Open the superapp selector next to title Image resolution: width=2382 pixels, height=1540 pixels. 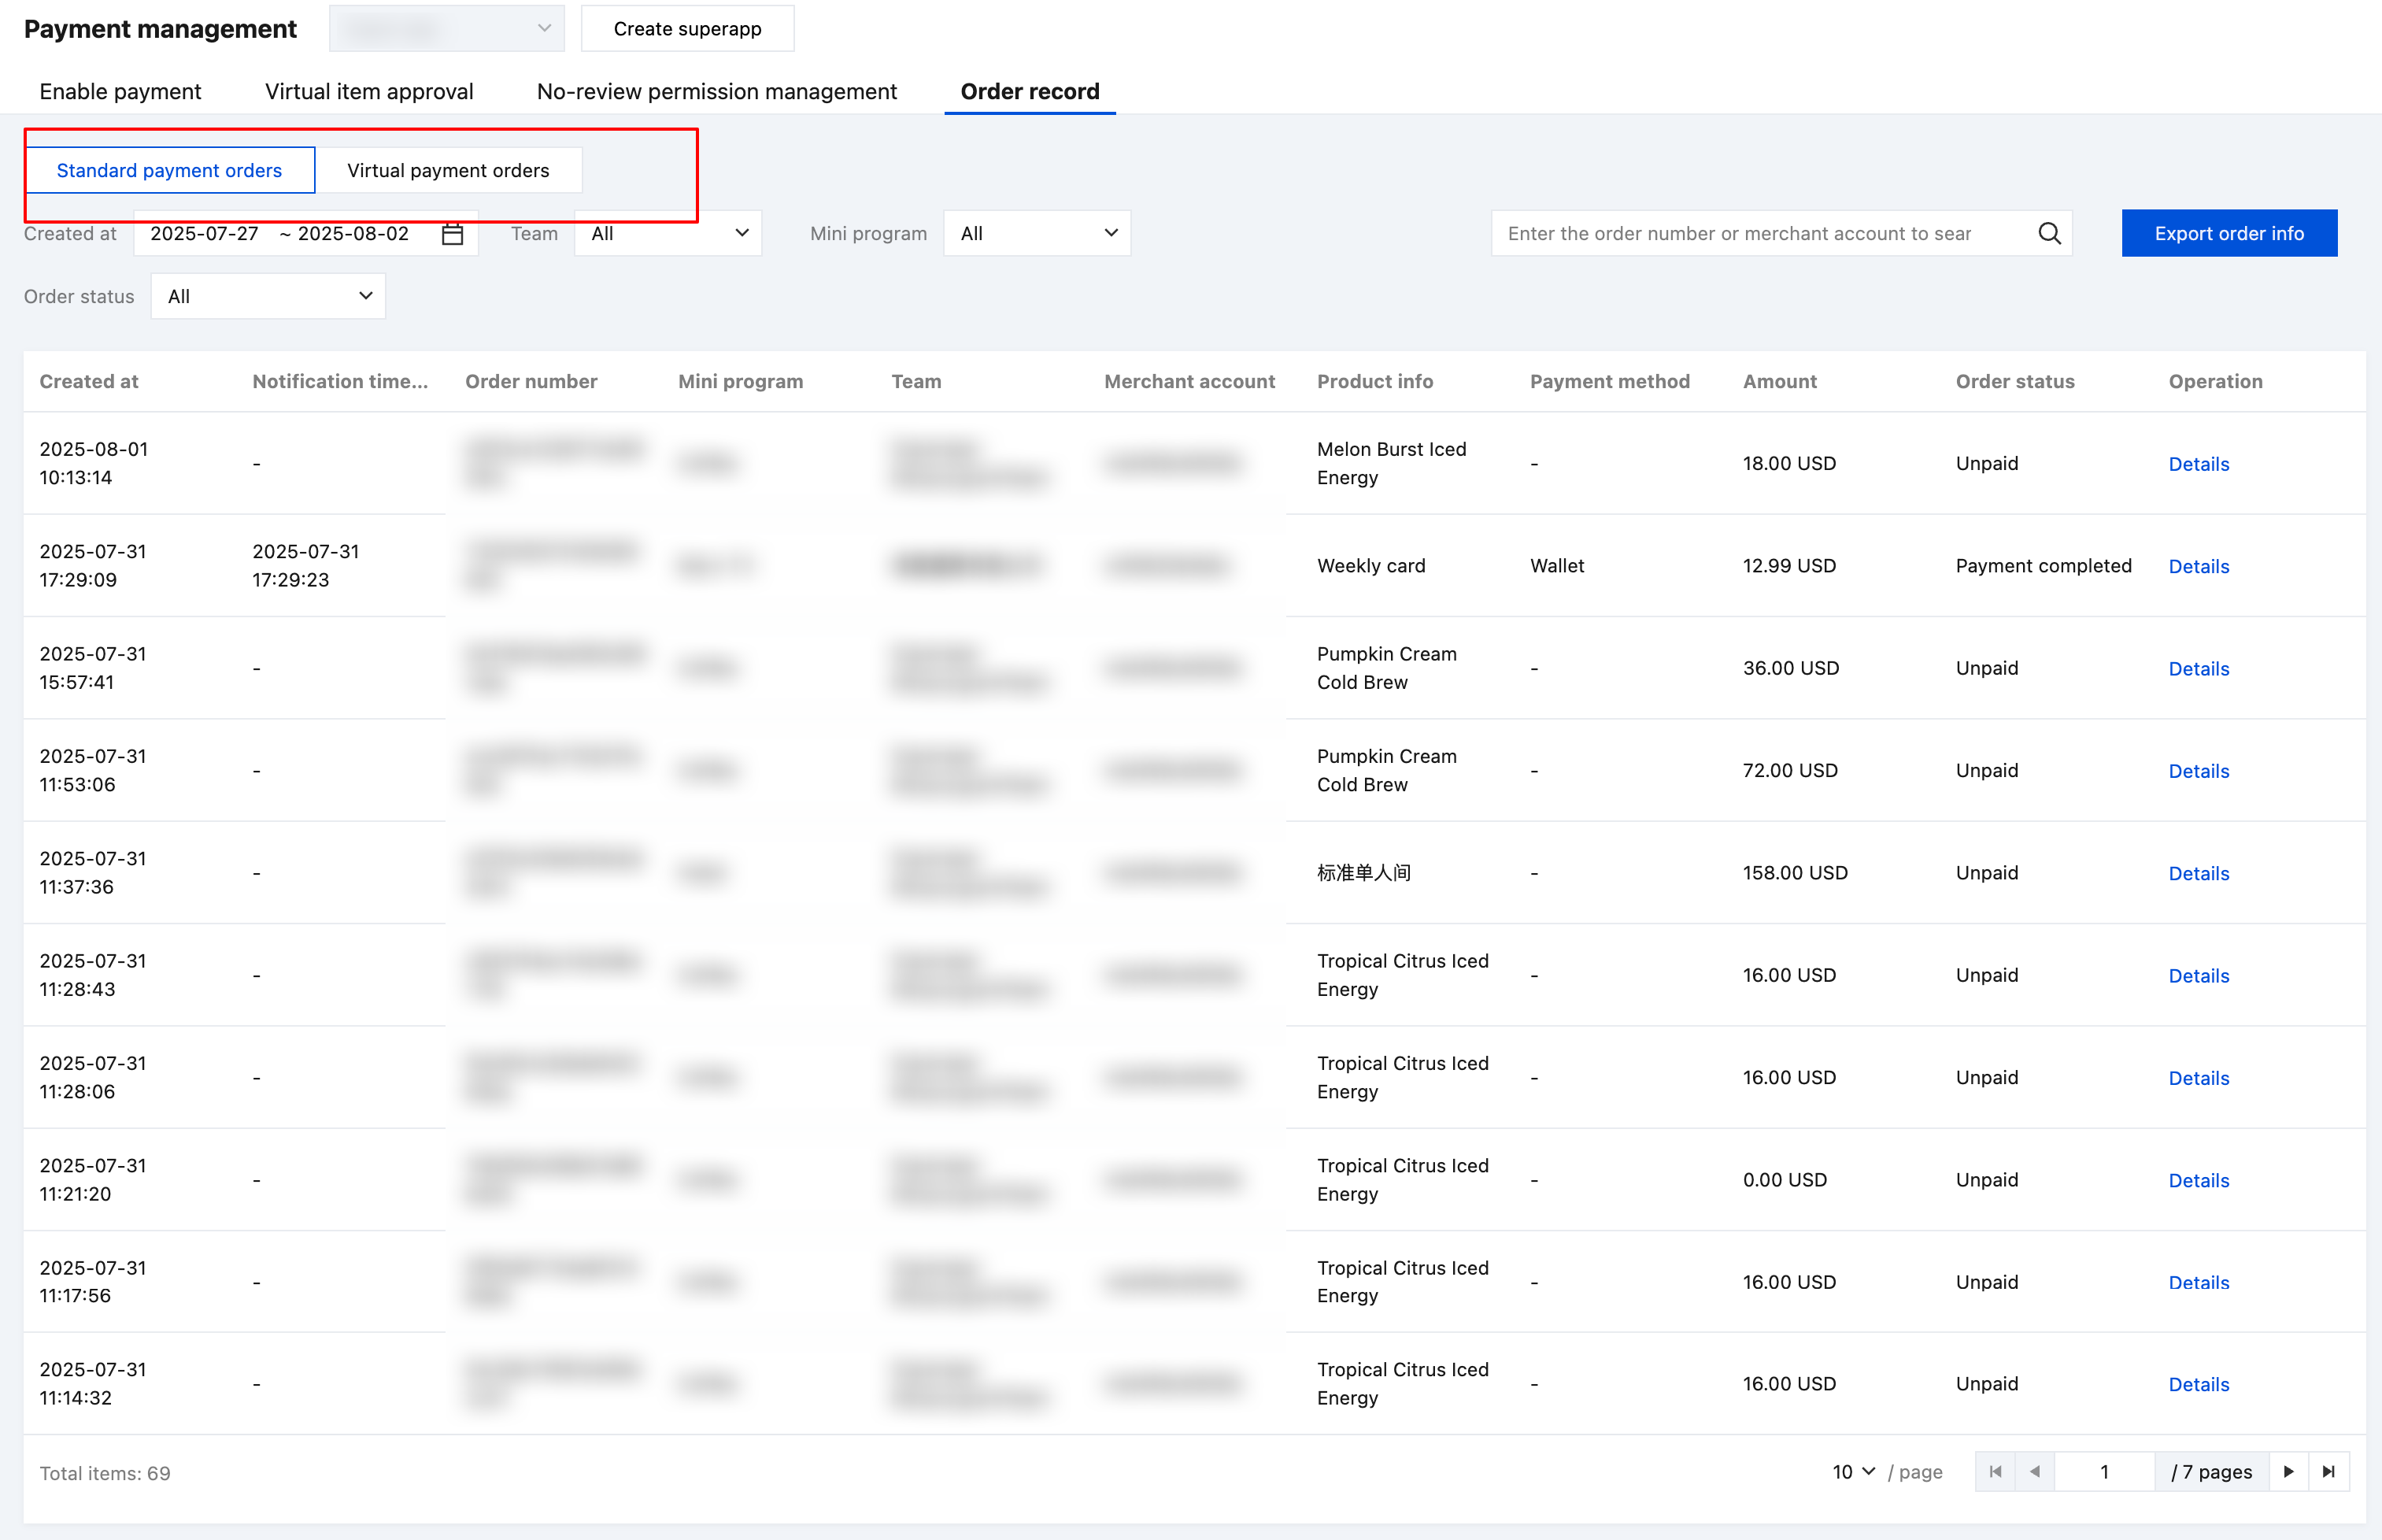[x=446, y=29]
